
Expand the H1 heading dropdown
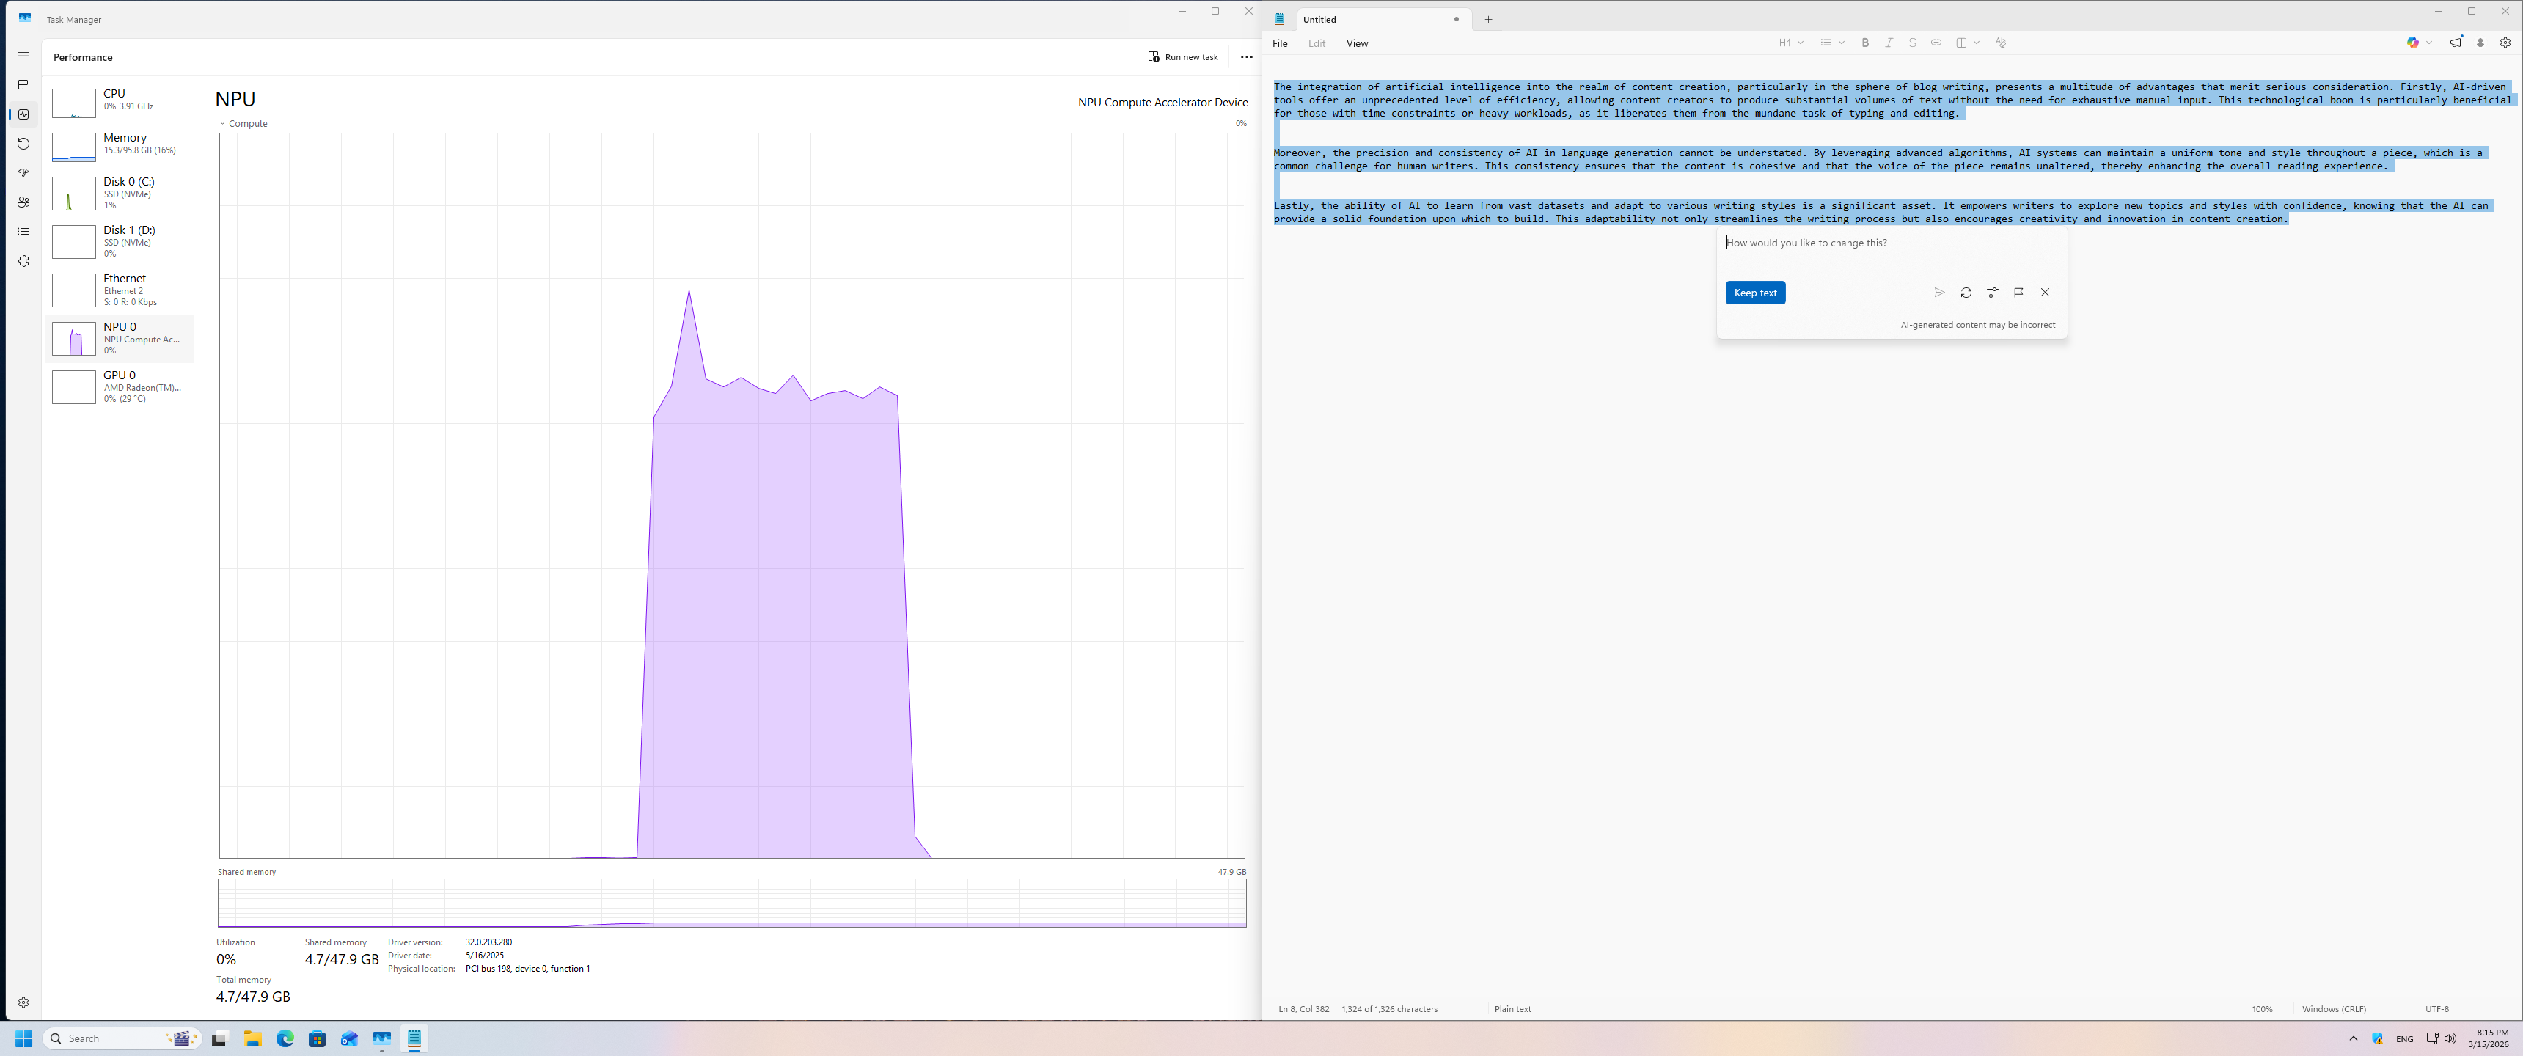click(1790, 43)
